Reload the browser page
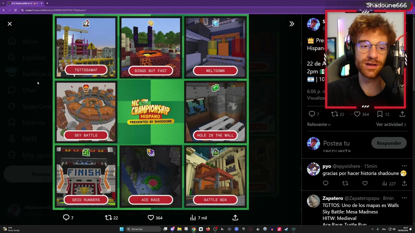Image resolution: width=415 pixels, height=233 pixels. pyautogui.click(x=15, y=10)
